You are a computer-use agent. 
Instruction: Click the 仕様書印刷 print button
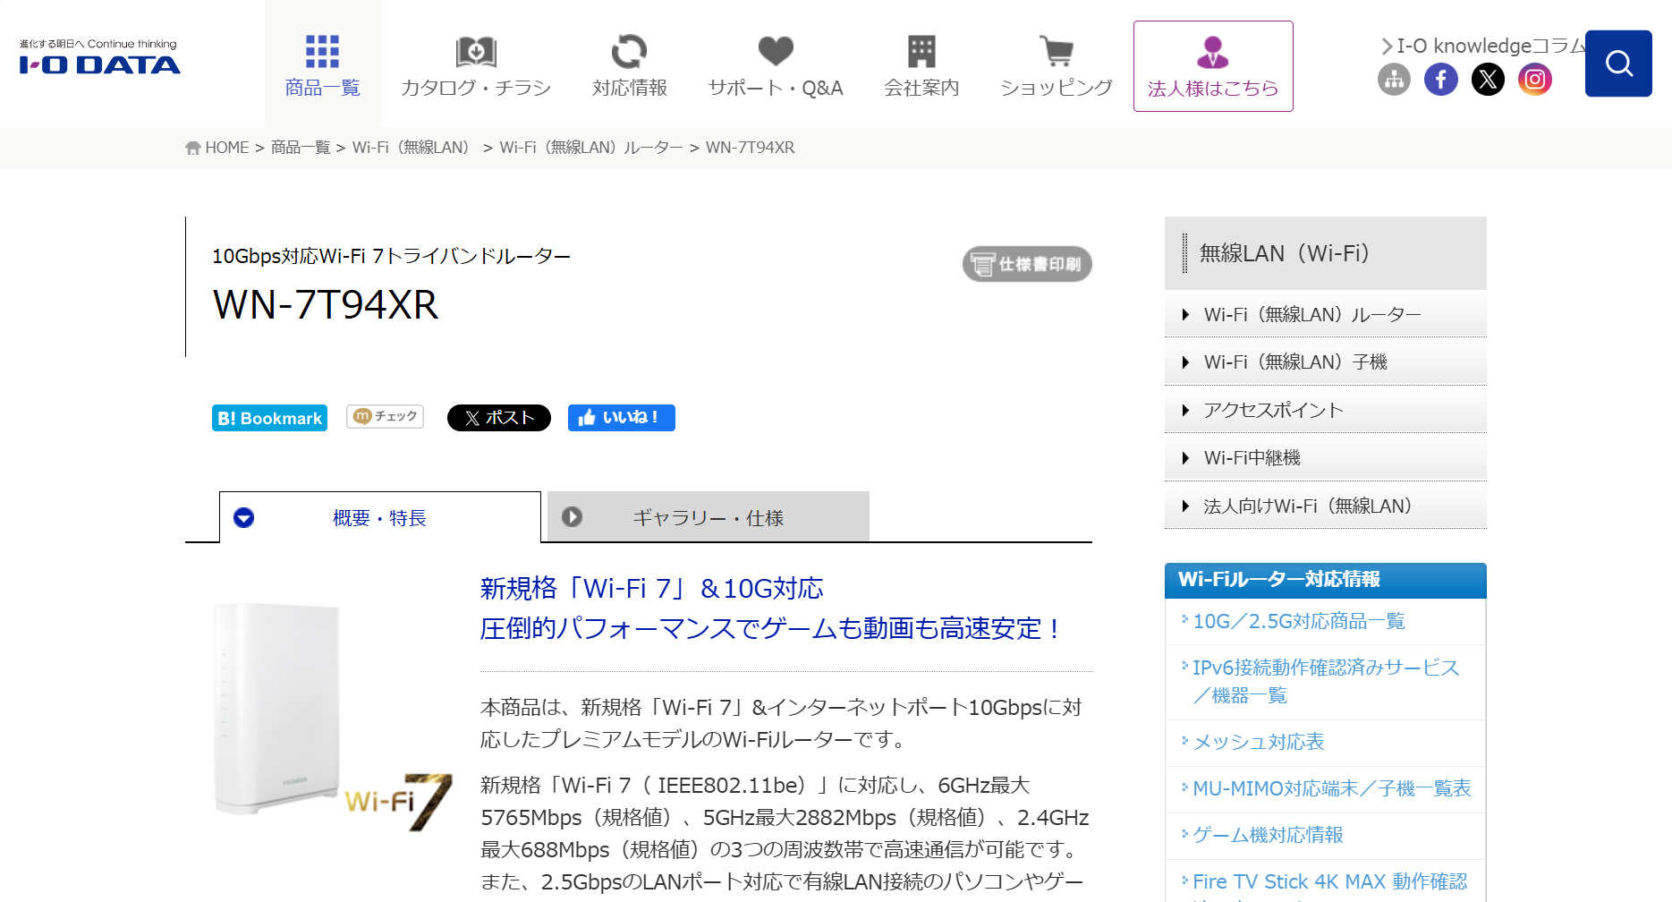pyautogui.click(x=1027, y=264)
